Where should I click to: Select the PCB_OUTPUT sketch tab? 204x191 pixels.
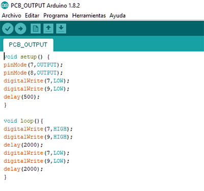(x=28, y=45)
